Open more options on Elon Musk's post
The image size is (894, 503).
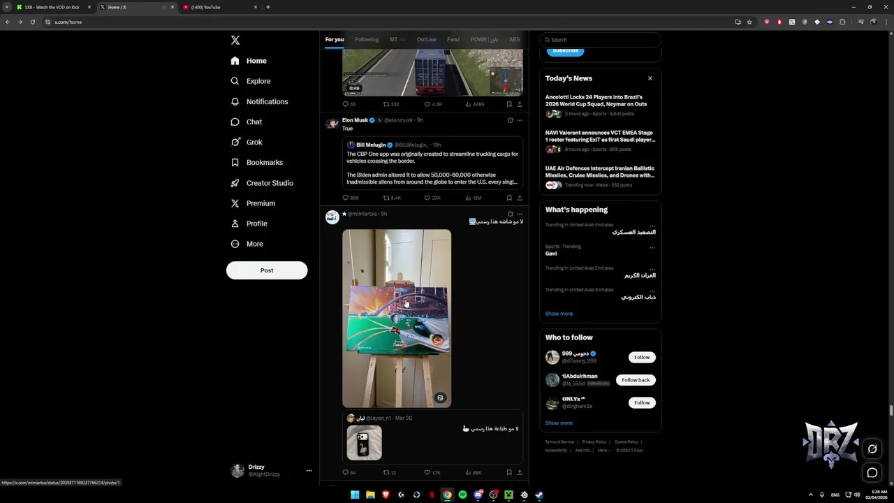coord(520,120)
